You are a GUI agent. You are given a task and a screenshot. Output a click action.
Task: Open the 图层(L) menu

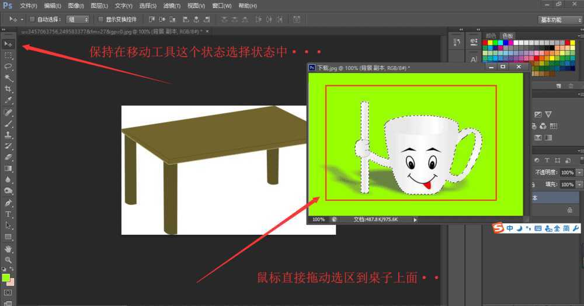[99, 6]
